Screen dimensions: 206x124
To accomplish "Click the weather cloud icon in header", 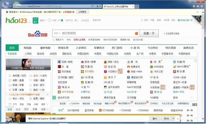I will click(50, 20).
